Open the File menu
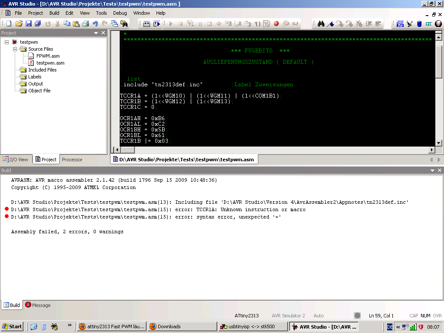 point(18,13)
